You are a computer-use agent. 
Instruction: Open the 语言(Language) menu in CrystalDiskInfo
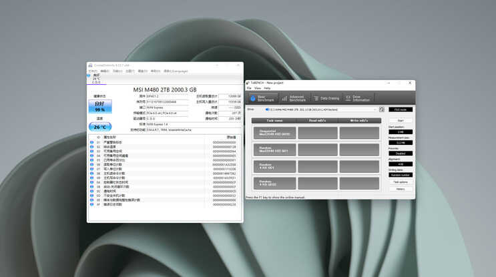coord(176,71)
